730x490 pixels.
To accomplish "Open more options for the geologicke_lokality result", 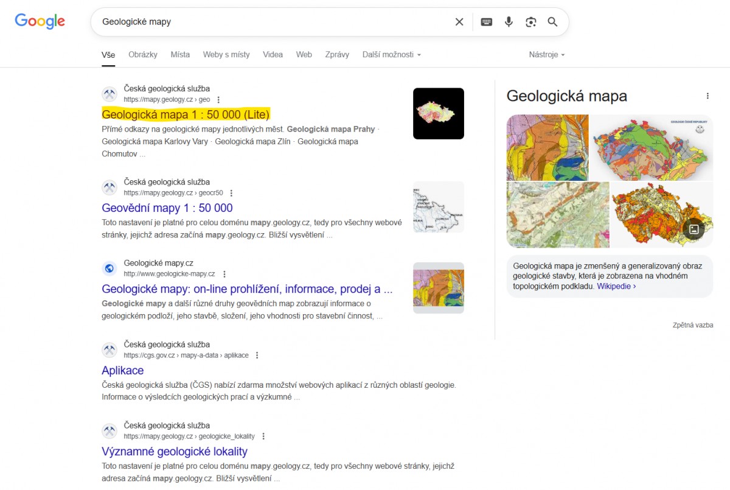I will point(263,436).
